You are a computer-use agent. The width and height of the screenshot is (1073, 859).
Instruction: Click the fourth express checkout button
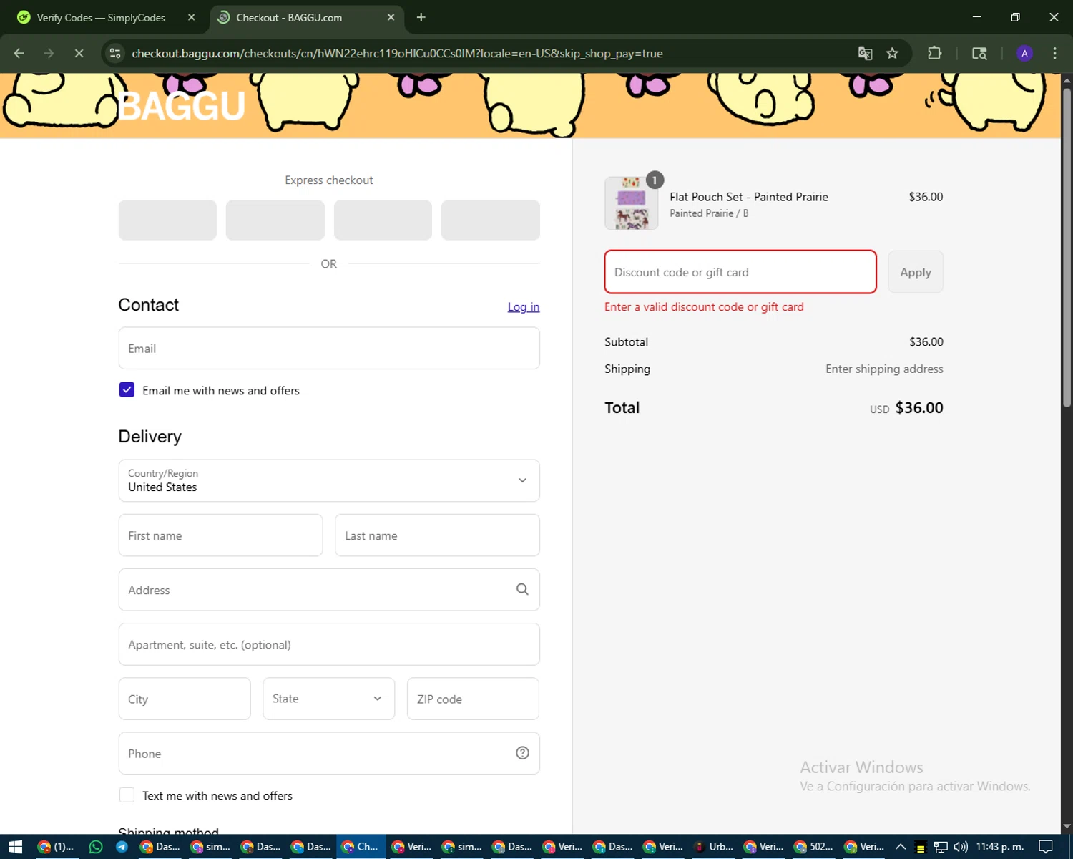(x=490, y=220)
